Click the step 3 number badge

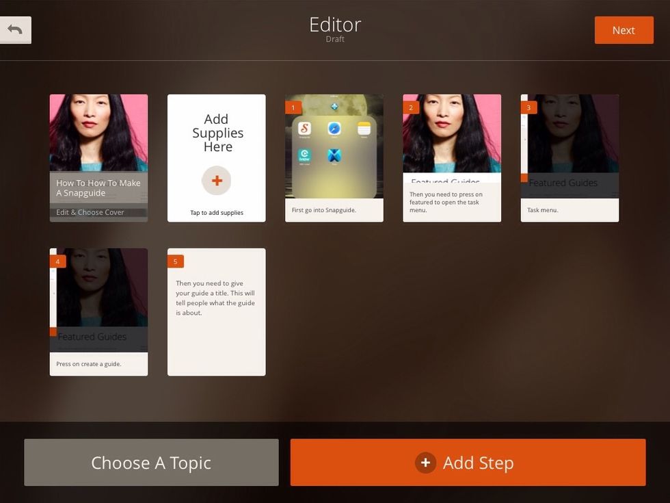(x=528, y=107)
